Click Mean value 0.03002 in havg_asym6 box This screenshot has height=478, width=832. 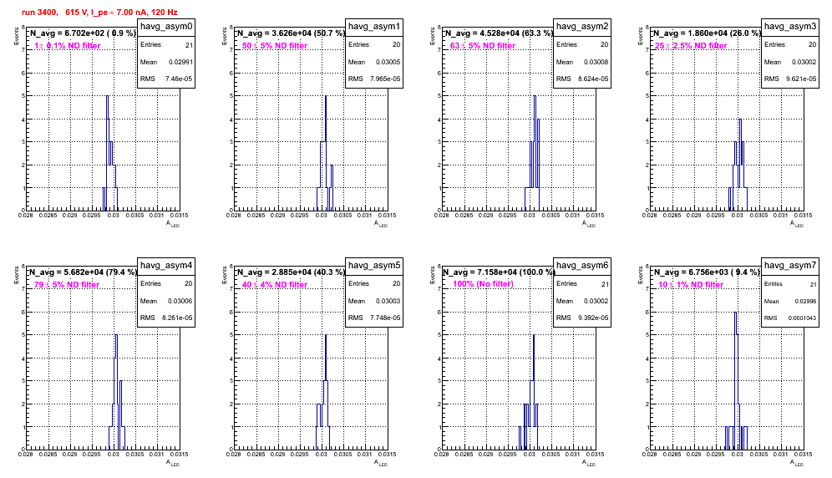(596, 301)
